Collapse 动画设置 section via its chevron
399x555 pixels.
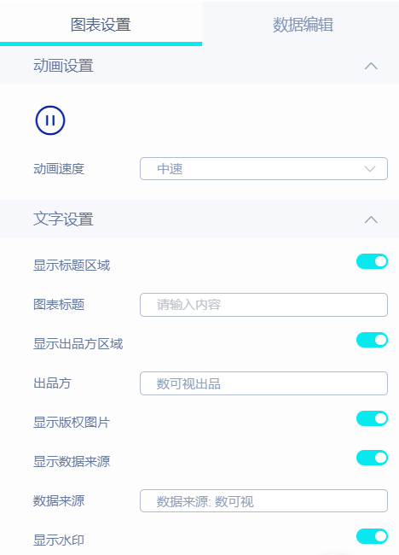371,67
